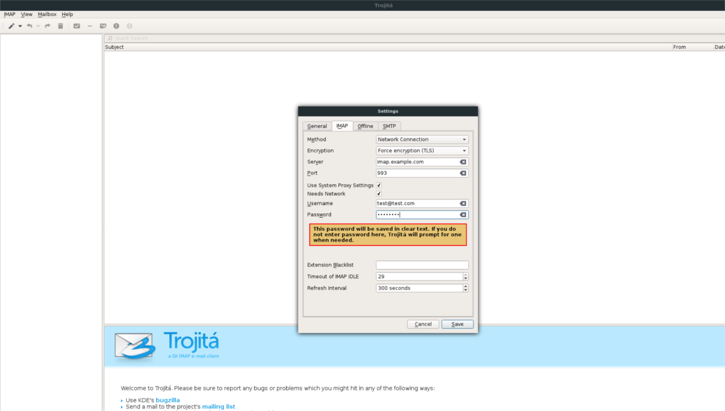Open the IMAP menu in menu bar

[x=10, y=14]
